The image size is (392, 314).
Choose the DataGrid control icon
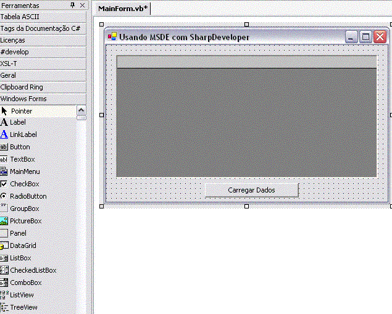(x=4, y=246)
